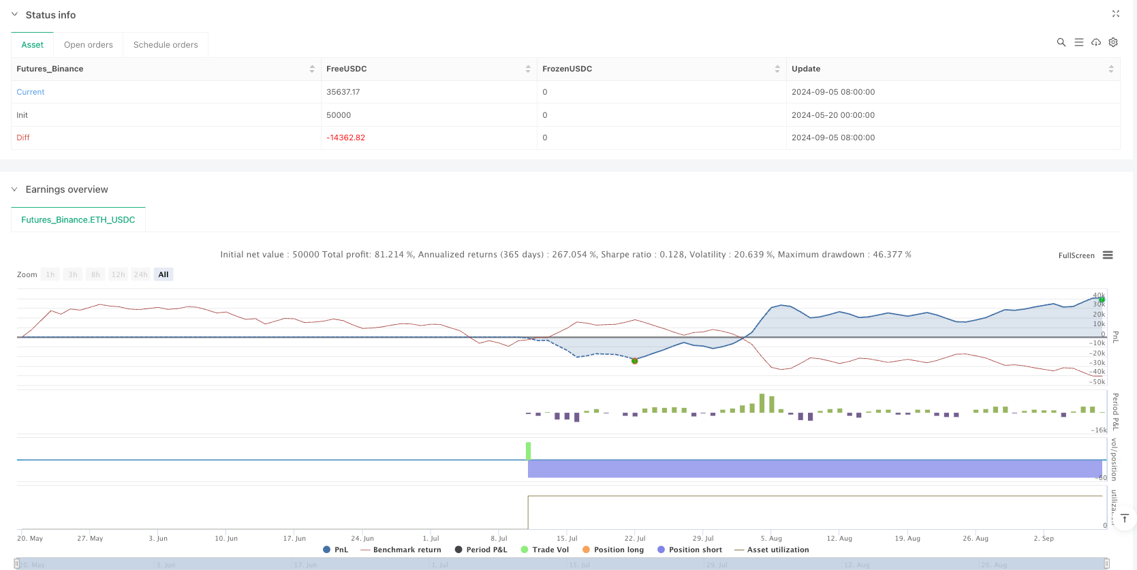
Task: Collapse the Status info section
Action: click(x=14, y=14)
